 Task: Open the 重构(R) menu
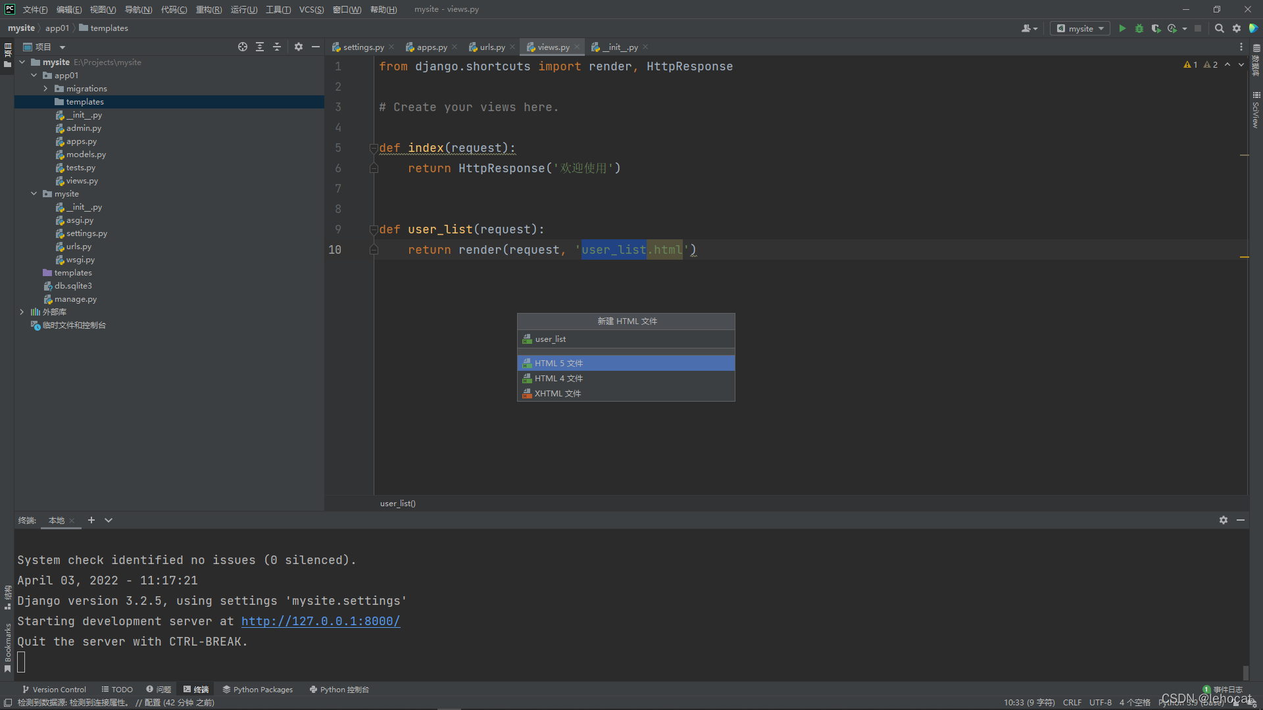point(209,9)
